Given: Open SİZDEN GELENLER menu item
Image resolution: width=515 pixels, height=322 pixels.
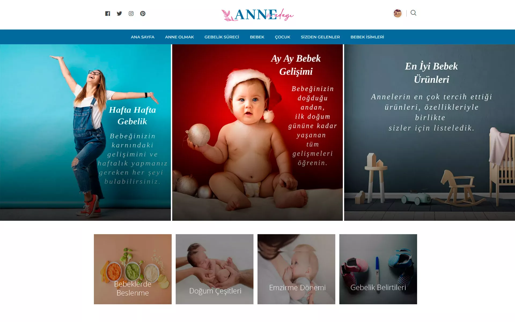Looking at the screenshot, I should click(320, 37).
